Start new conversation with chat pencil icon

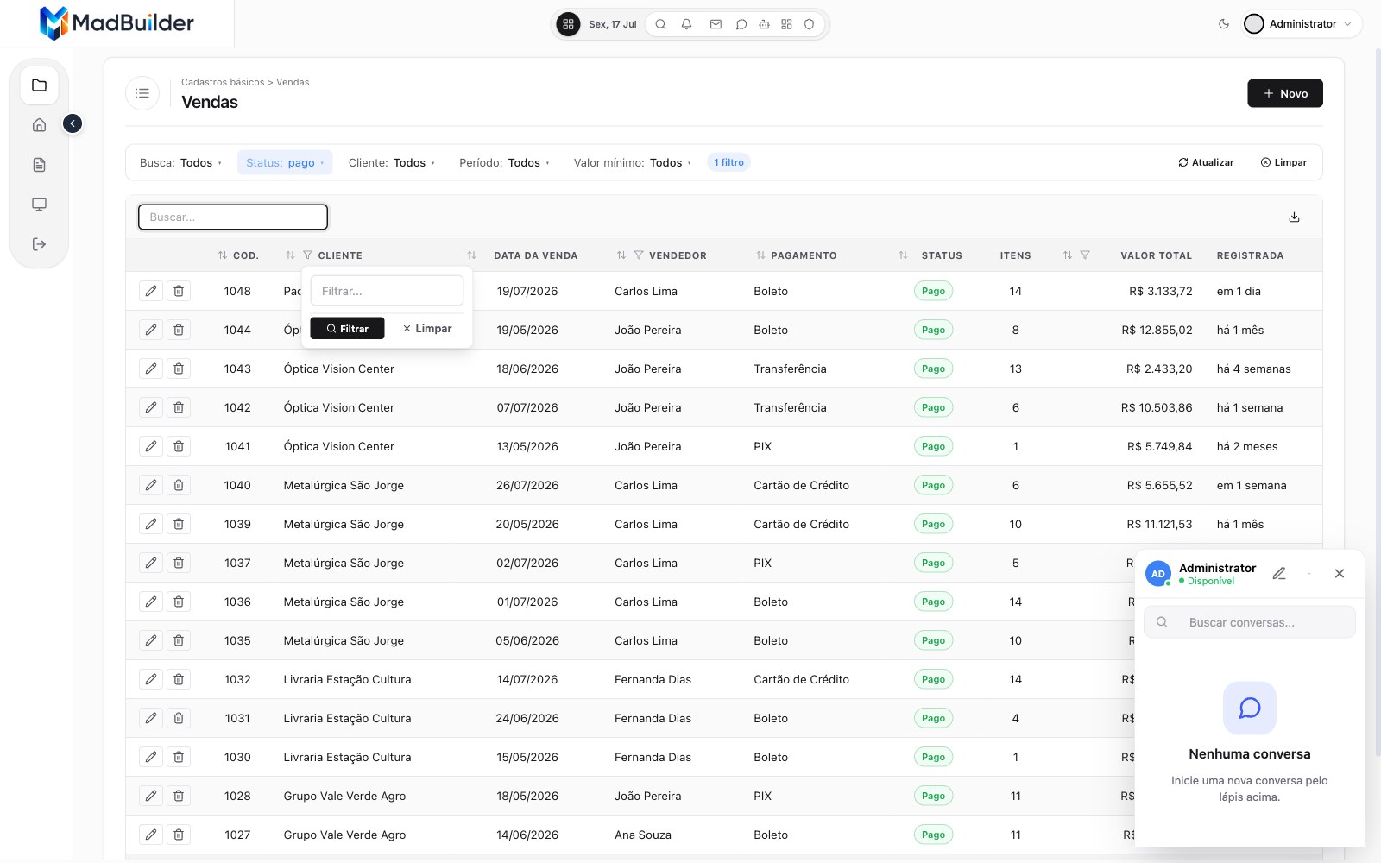[x=1279, y=574]
